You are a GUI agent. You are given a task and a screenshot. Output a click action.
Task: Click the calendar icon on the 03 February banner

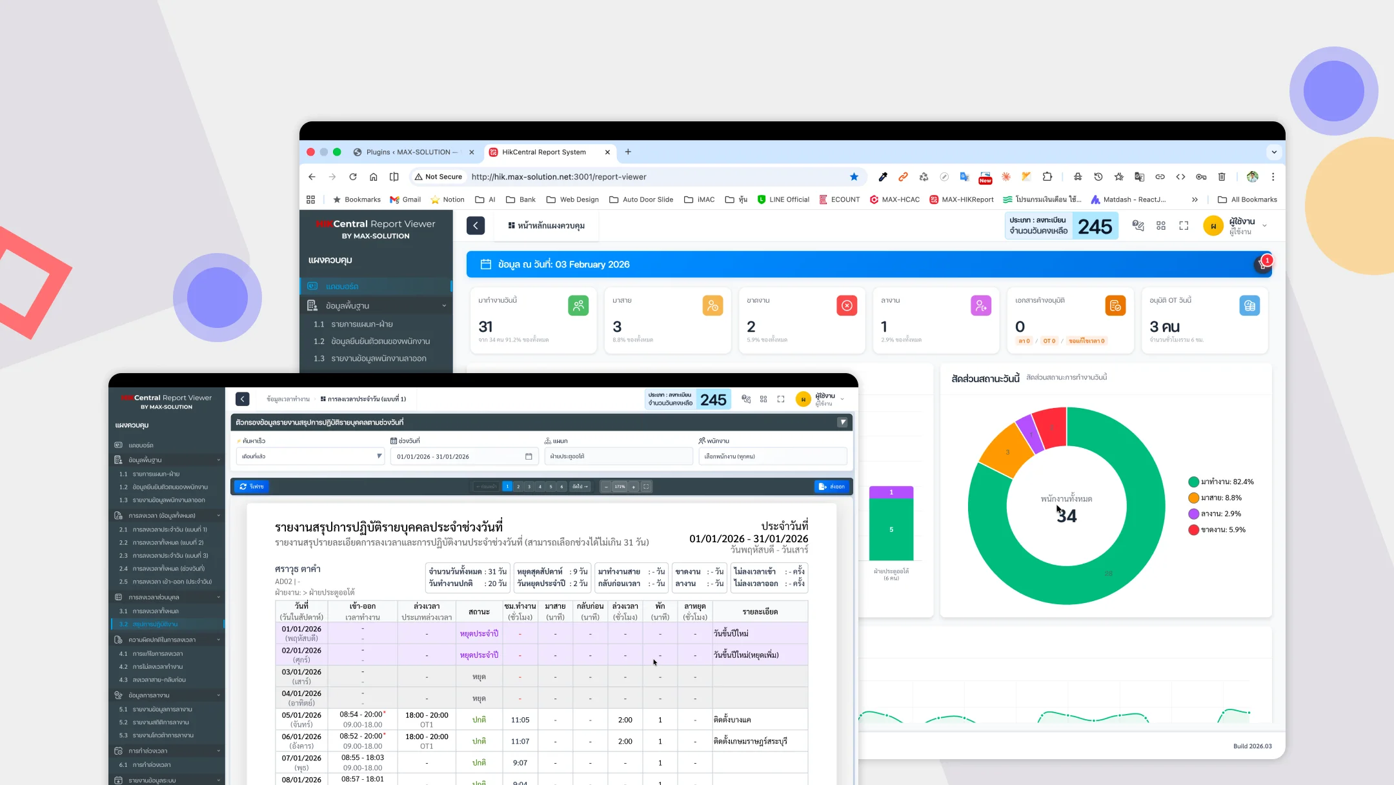coord(485,264)
